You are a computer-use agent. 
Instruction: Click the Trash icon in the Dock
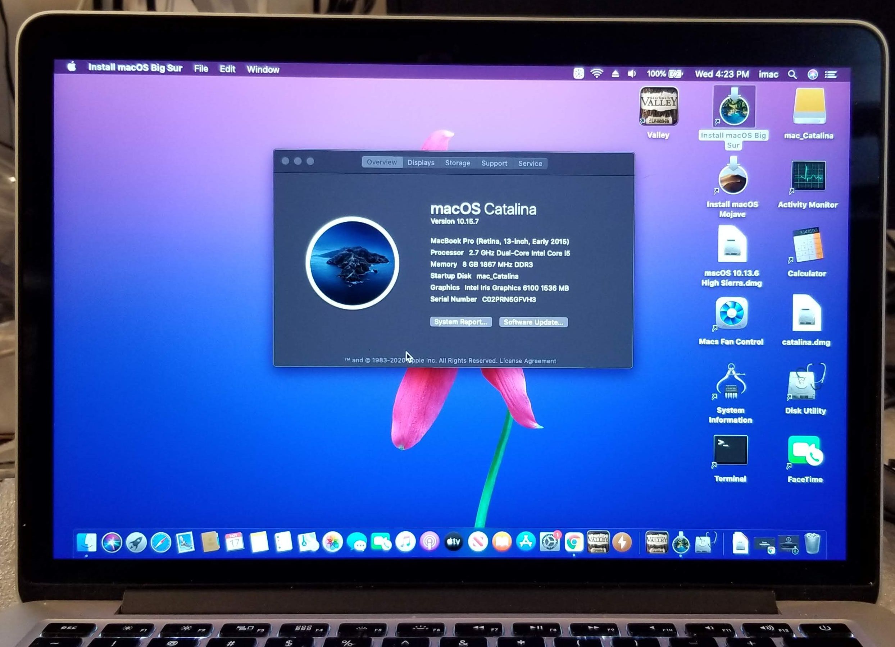(812, 543)
